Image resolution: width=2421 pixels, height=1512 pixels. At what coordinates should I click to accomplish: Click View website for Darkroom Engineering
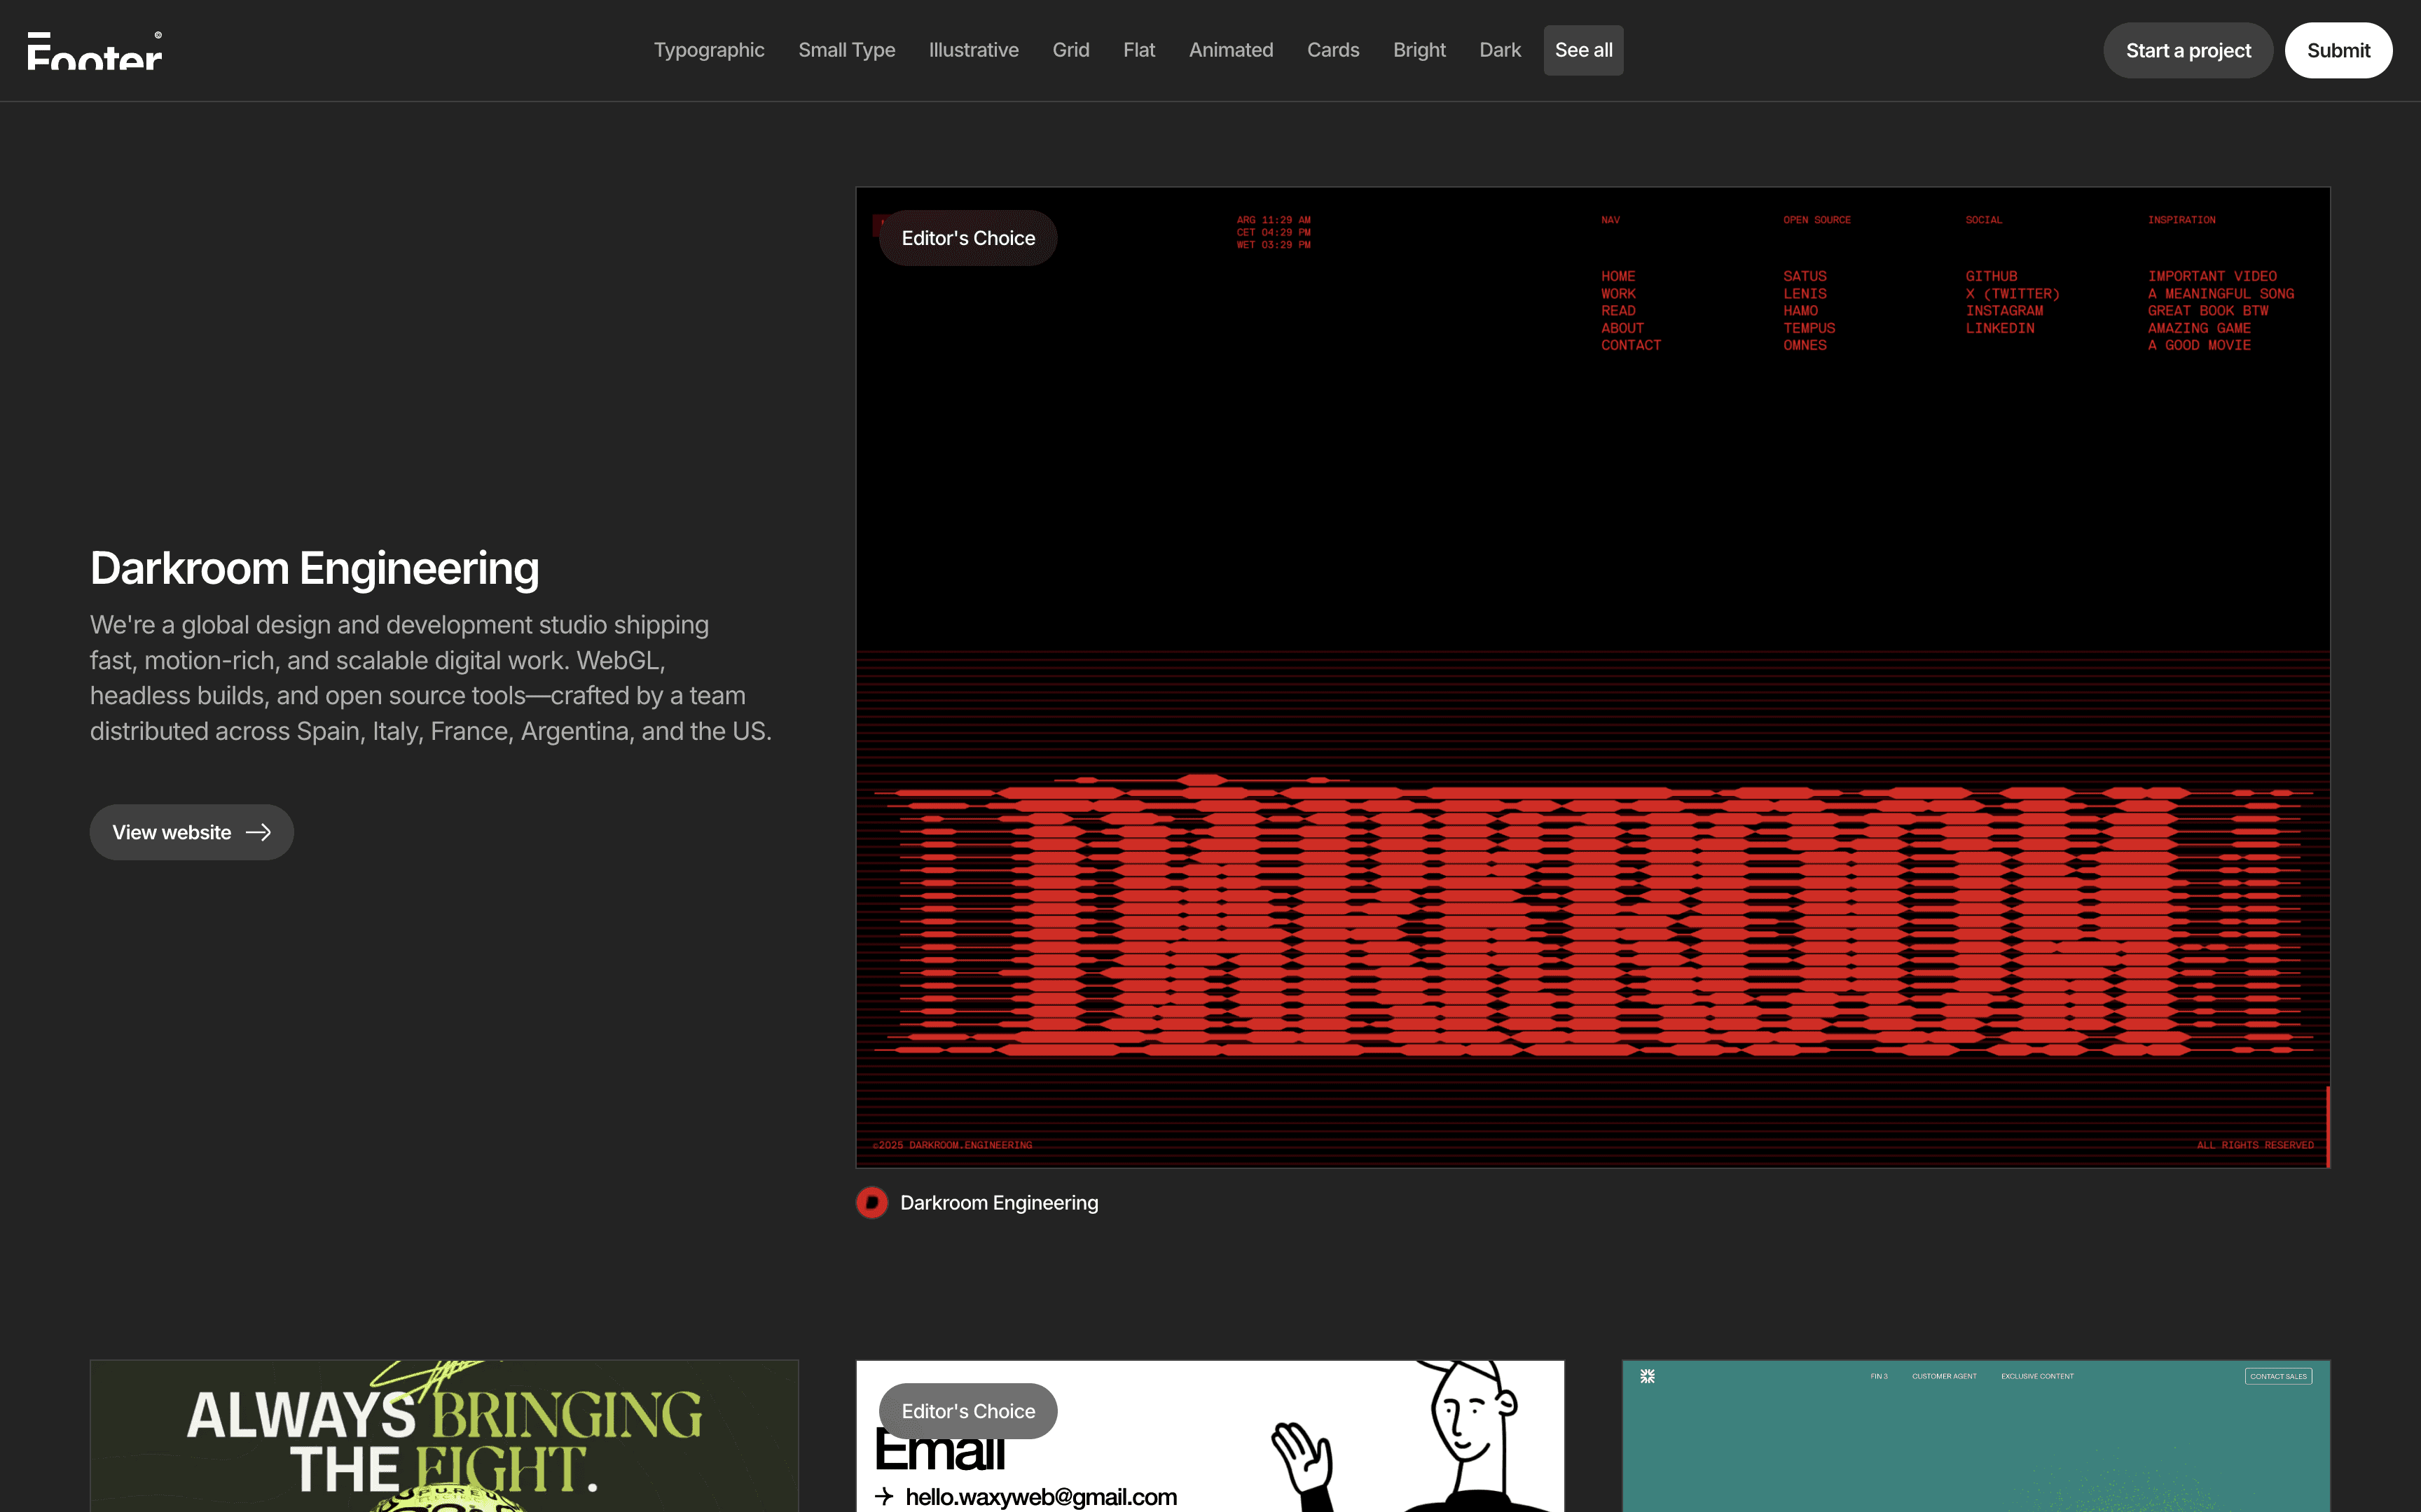(191, 831)
